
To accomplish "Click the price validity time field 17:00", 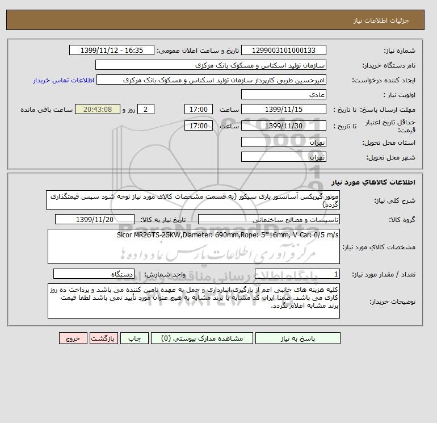I will point(199,125).
